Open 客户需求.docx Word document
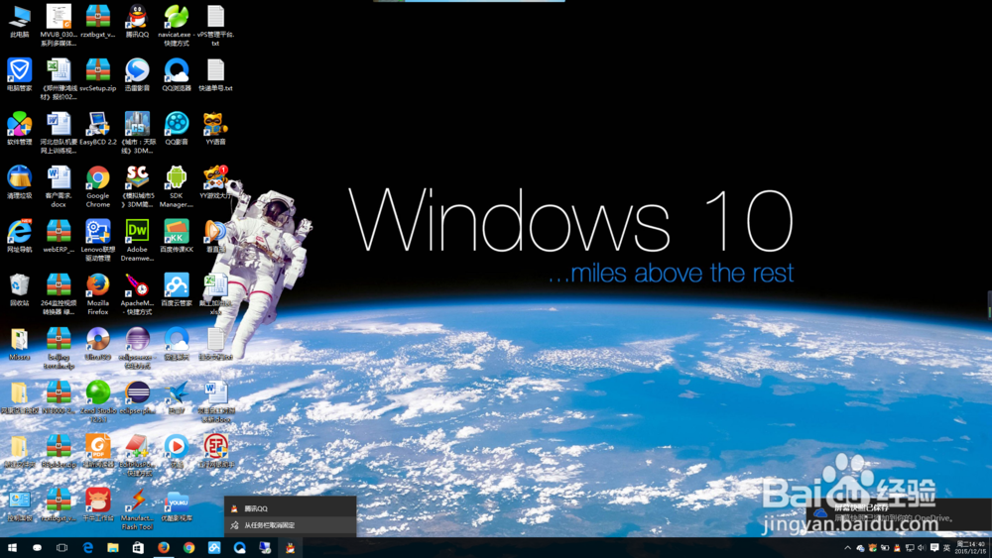Image resolution: width=992 pixels, height=558 pixels. pyautogui.click(x=59, y=186)
